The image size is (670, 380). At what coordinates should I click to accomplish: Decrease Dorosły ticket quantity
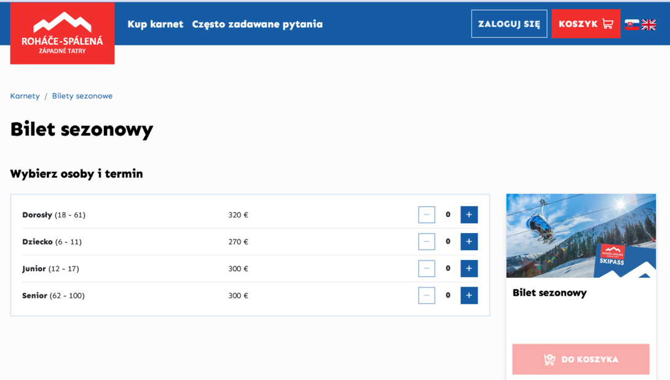click(x=427, y=215)
